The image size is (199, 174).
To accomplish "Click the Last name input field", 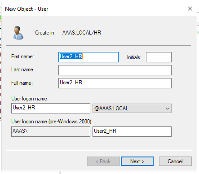I will click(x=115, y=70).
